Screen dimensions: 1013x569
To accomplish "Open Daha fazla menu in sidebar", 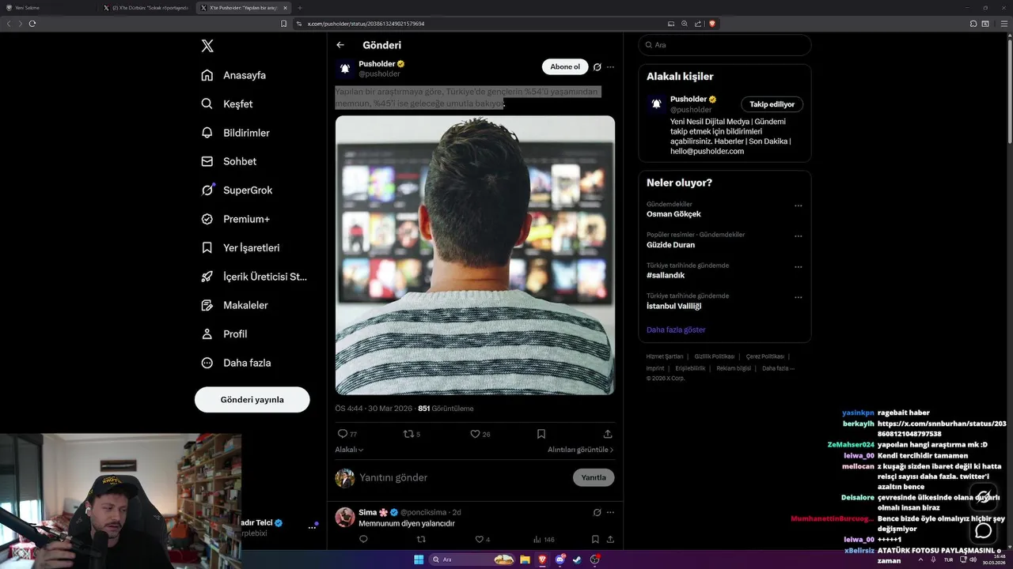I will pyautogui.click(x=237, y=363).
